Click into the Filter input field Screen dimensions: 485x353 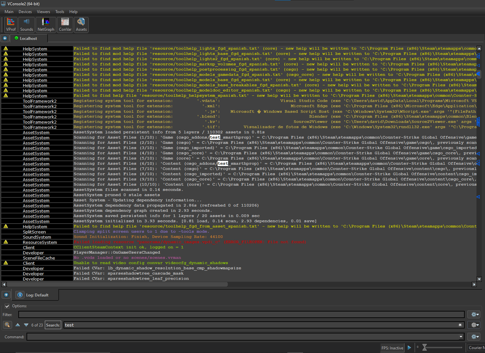pyautogui.click(x=242, y=314)
